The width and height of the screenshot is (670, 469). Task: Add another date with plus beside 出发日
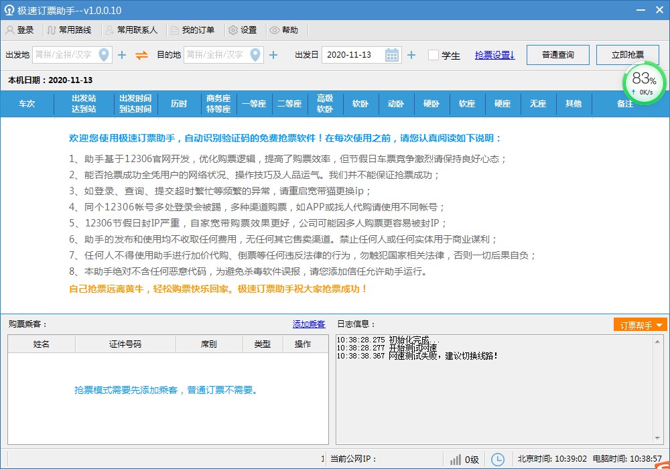click(411, 55)
